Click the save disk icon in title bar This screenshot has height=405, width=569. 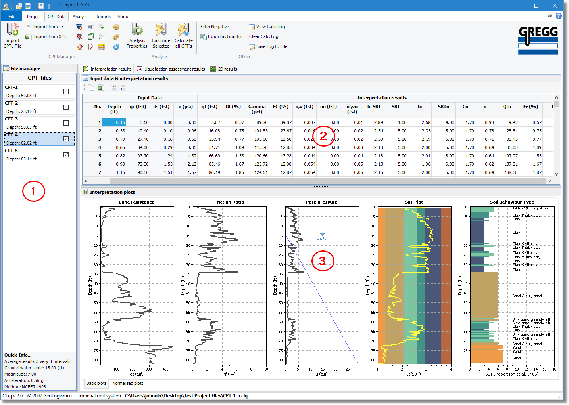28,6
